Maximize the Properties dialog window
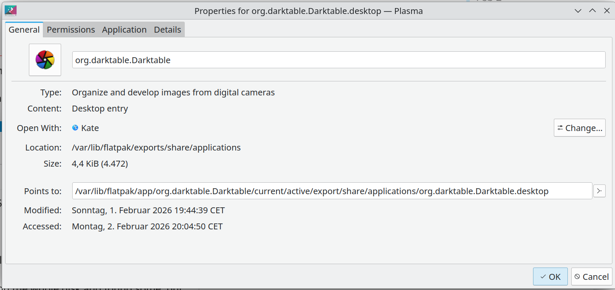Viewport: 615px width, 290px height. pos(592,11)
